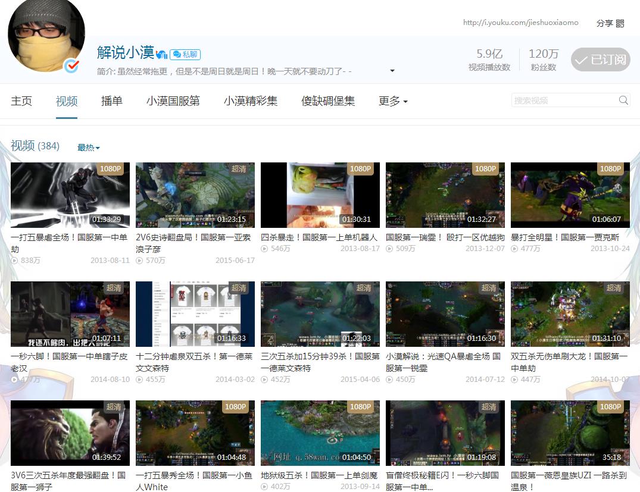Click the channel avatar picture
Screen dimensions: 640x492
click(x=46, y=36)
